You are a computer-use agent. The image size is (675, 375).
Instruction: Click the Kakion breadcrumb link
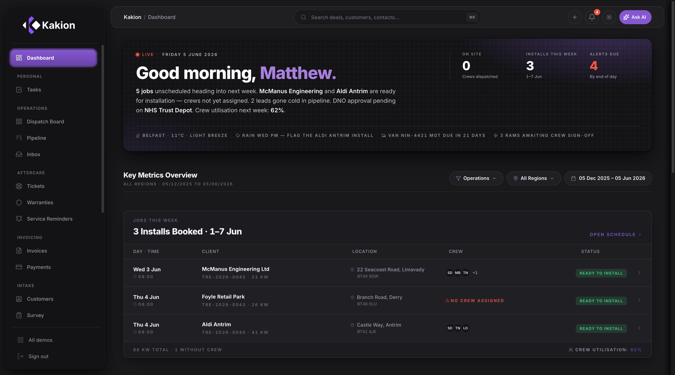[x=132, y=17]
